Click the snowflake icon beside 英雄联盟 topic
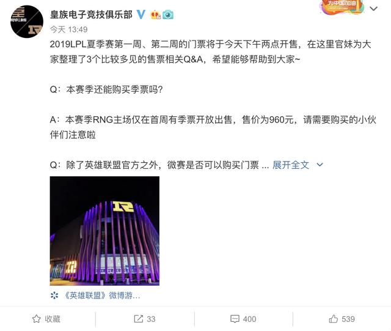The image size is (391, 331). coord(54,296)
